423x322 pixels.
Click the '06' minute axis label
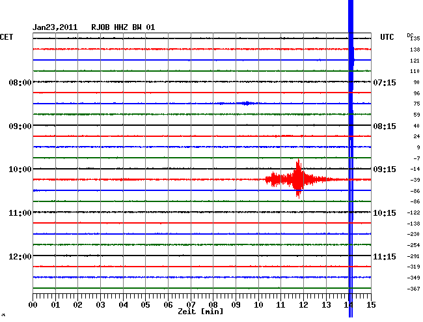pyautogui.click(x=168, y=305)
